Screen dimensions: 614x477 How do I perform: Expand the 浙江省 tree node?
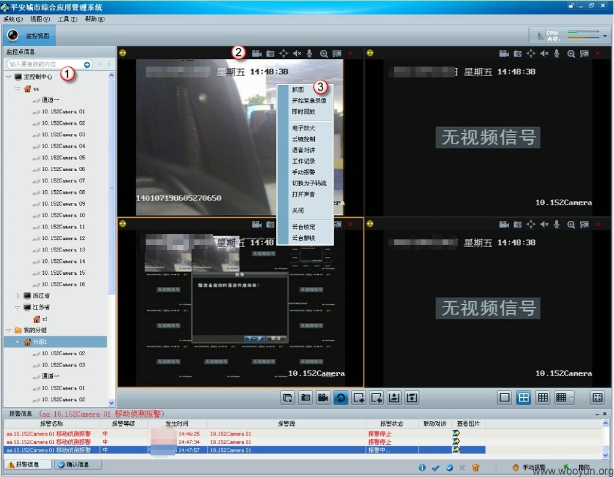(17, 296)
